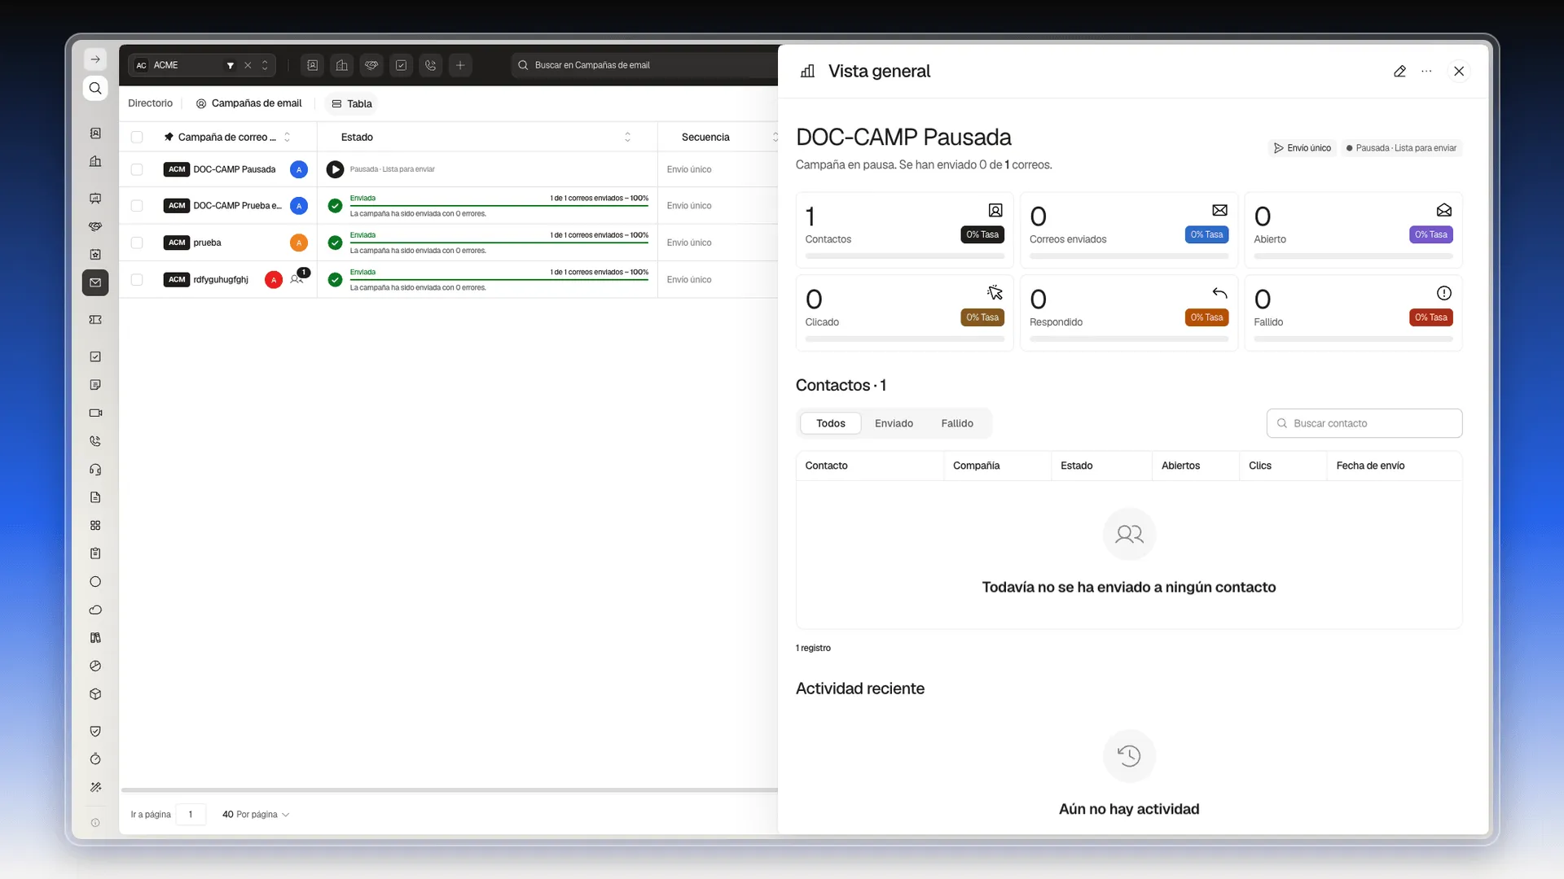Image resolution: width=1564 pixels, height=879 pixels.
Task: Expand the sidebar with the arrow icon
Action: 95,59
